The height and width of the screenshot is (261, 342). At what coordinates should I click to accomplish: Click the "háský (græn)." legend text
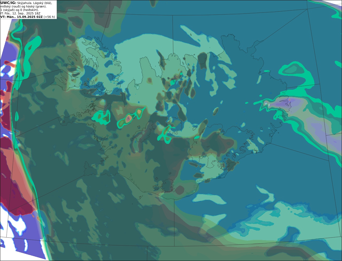(x=37, y=6)
